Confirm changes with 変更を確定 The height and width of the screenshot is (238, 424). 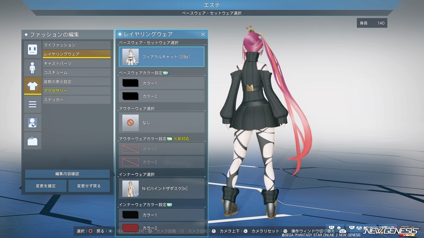coord(46,186)
